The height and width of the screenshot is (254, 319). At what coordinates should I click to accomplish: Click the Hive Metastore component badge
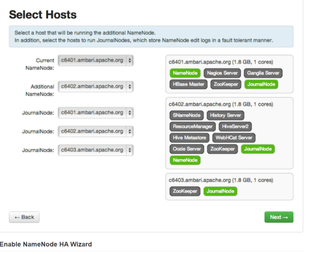pos(189,138)
